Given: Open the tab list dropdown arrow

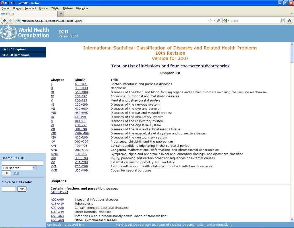Looking at the screenshot, I should coord(292,14).
